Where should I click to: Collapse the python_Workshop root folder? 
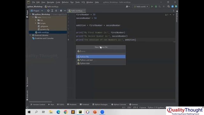(30, 14)
